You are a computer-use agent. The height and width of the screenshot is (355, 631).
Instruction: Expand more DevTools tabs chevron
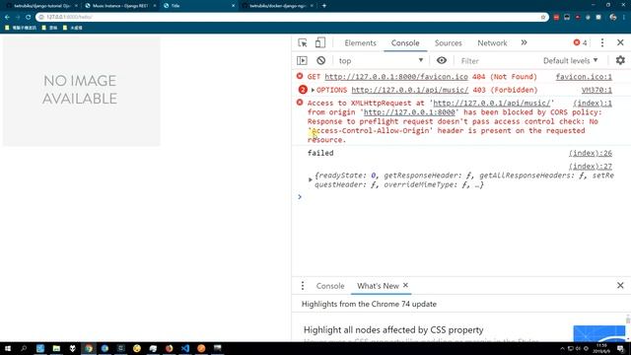coord(524,42)
